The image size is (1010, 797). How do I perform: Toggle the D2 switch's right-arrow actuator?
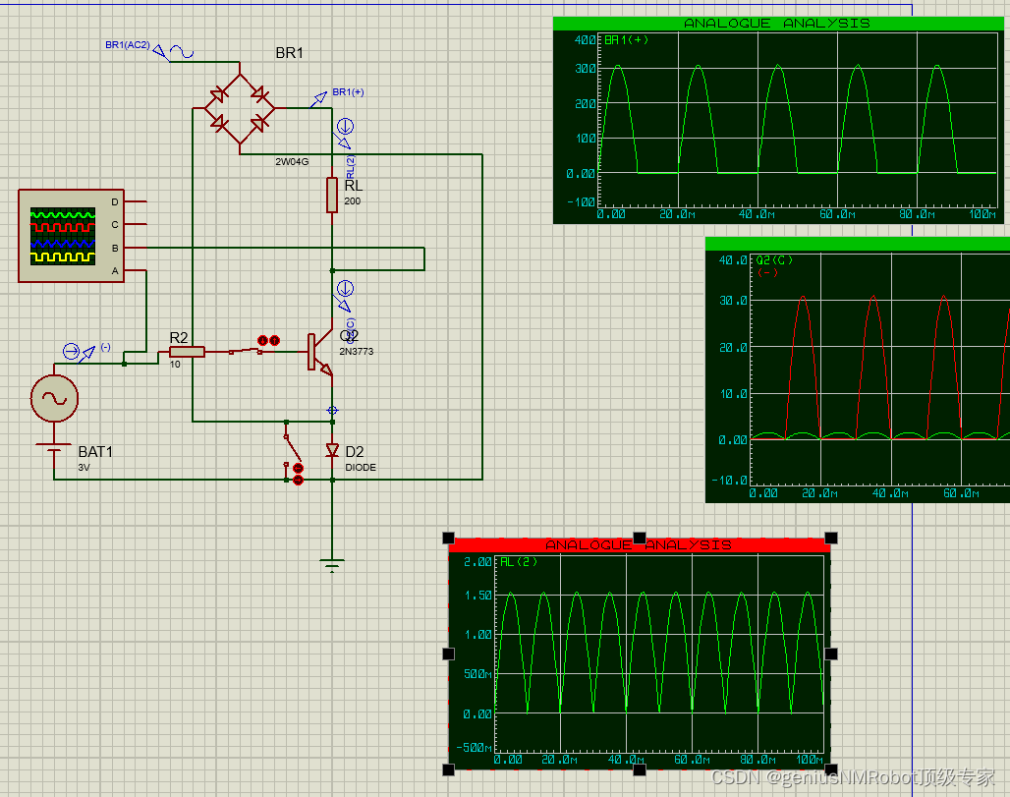(x=298, y=480)
